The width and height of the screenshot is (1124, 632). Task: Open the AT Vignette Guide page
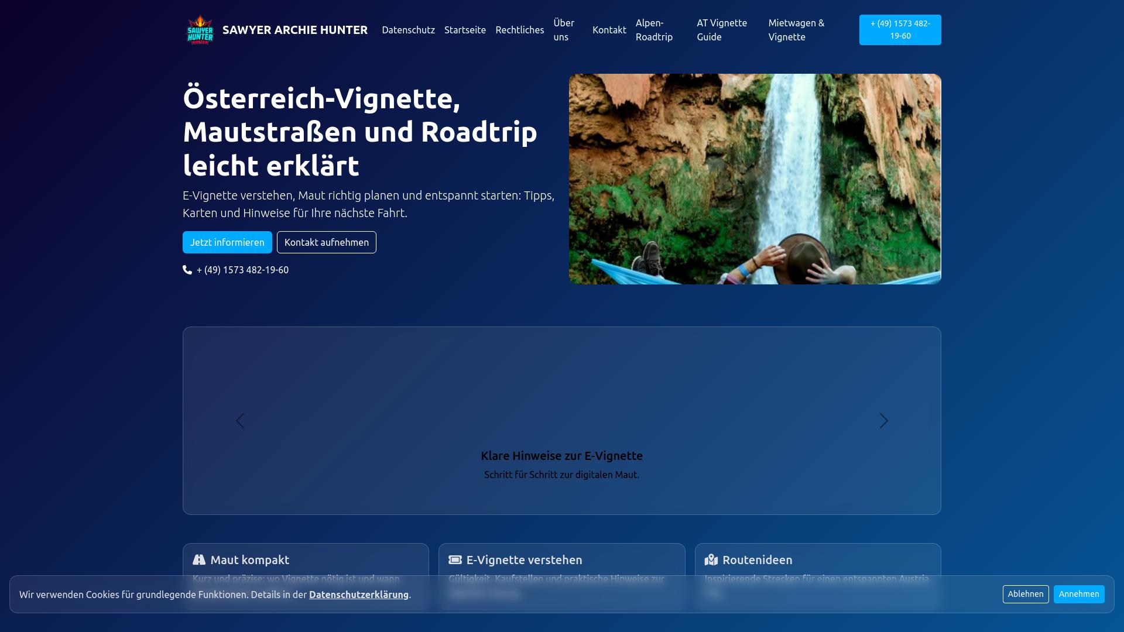point(721,30)
